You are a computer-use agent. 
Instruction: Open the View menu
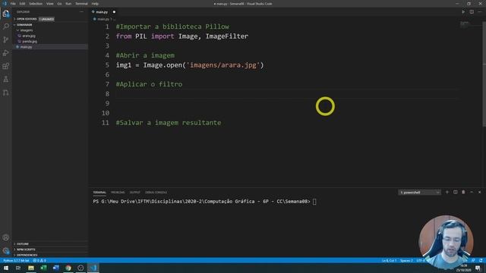point(49,4)
